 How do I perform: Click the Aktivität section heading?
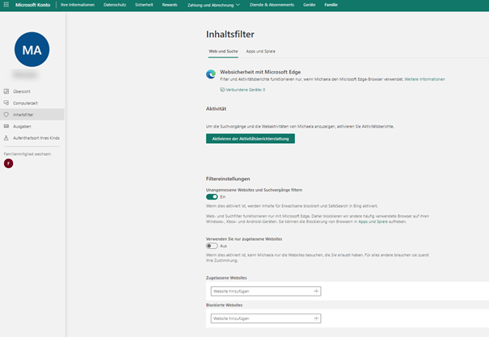coord(216,108)
